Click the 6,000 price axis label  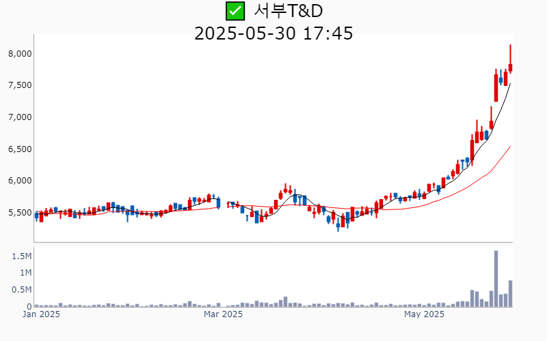[x=20, y=181]
